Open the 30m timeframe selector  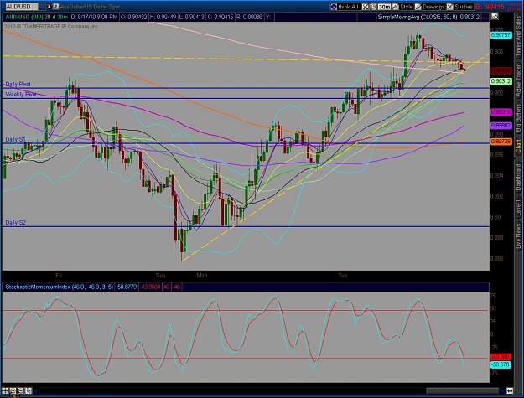tap(384, 7)
